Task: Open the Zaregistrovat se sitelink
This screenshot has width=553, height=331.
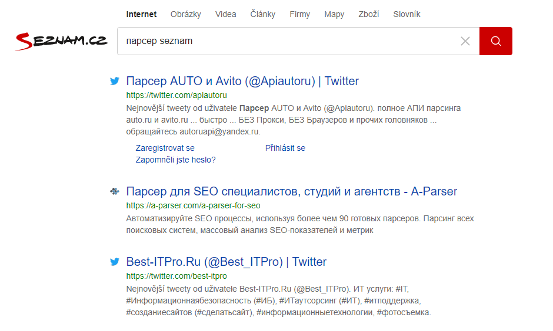Action: [x=165, y=148]
